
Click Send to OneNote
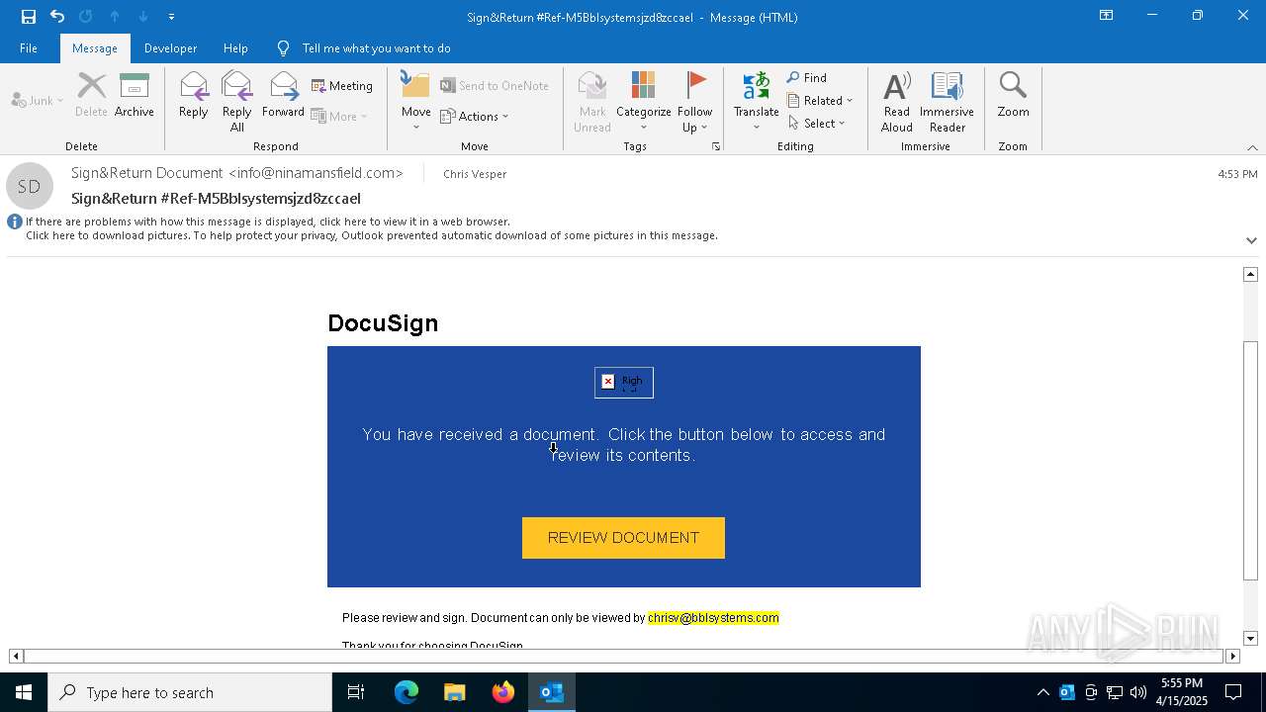coord(495,86)
